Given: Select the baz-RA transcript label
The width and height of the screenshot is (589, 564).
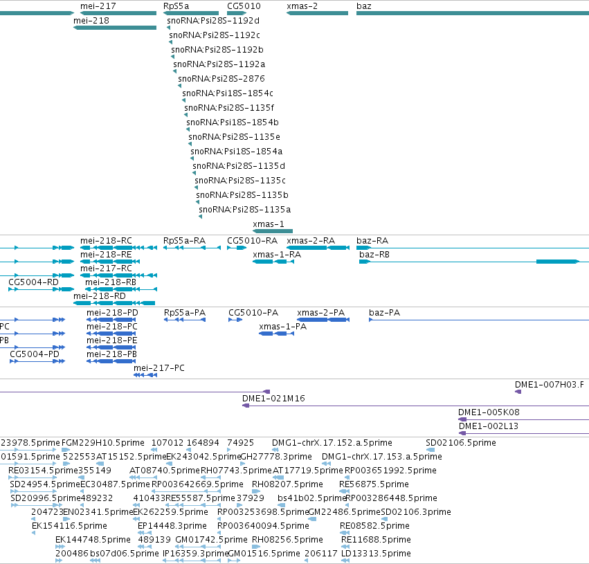Looking at the screenshot, I should [372, 241].
